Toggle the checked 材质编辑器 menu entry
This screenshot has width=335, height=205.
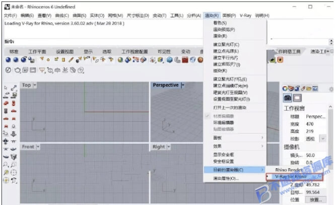224,116
